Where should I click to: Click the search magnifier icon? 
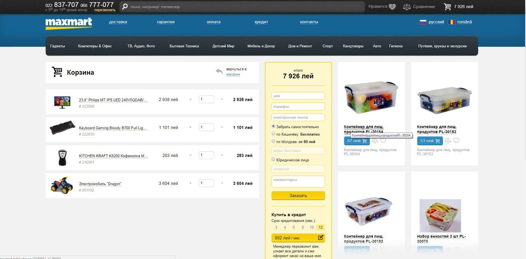click(125, 7)
